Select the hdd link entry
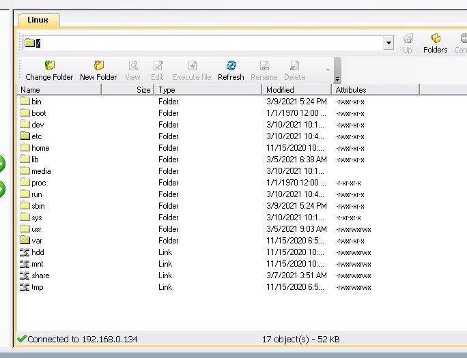Image resolution: width=467 pixels, height=358 pixels. coord(37,252)
